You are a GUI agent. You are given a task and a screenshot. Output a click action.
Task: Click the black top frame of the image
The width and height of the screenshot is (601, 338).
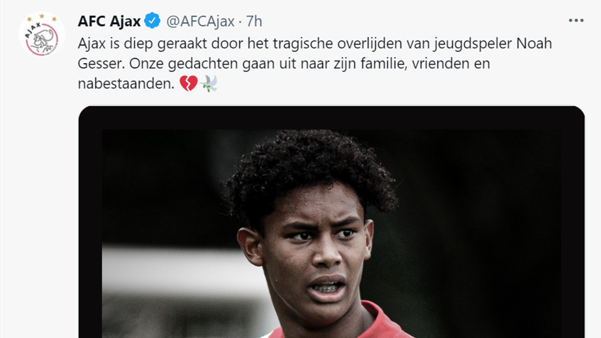point(332,118)
